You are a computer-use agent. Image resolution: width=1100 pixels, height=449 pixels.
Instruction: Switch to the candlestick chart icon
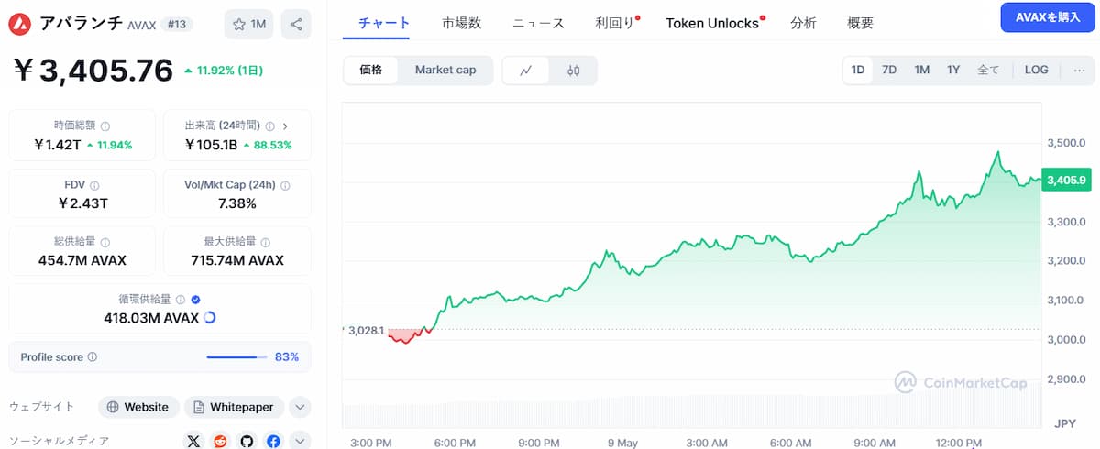coord(574,71)
